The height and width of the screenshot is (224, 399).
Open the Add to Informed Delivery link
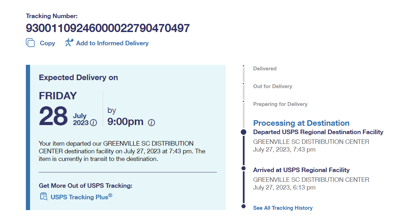[112, 43]
